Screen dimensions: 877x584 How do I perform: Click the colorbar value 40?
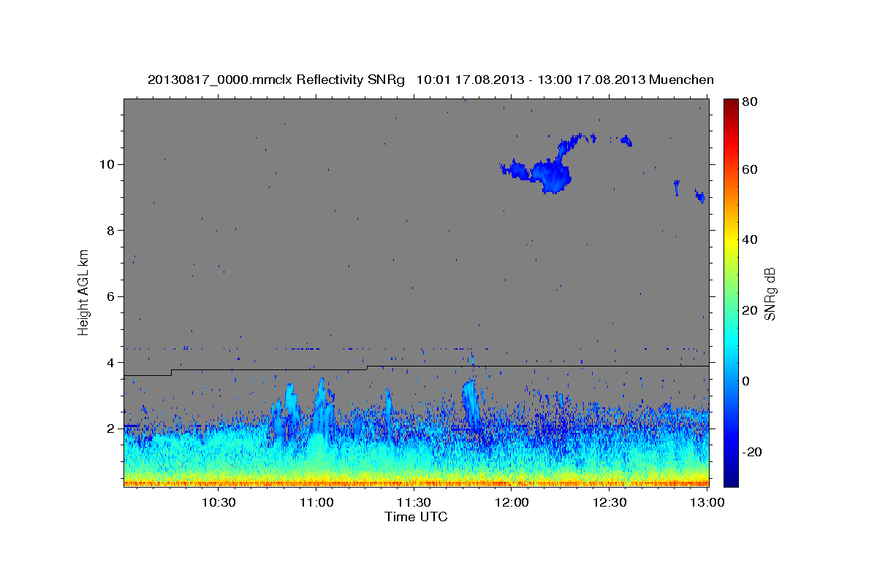pyautogui.click(x=749, y=239)
